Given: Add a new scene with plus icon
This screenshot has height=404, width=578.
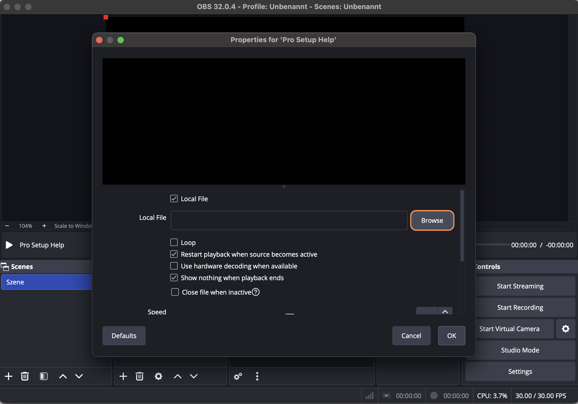Looking at the screenshot, I should click(9, 376).
